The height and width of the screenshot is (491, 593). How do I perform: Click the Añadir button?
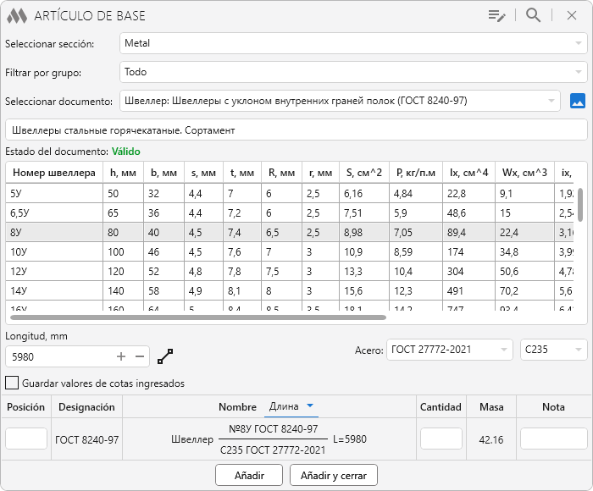click(x=249, y=476)
